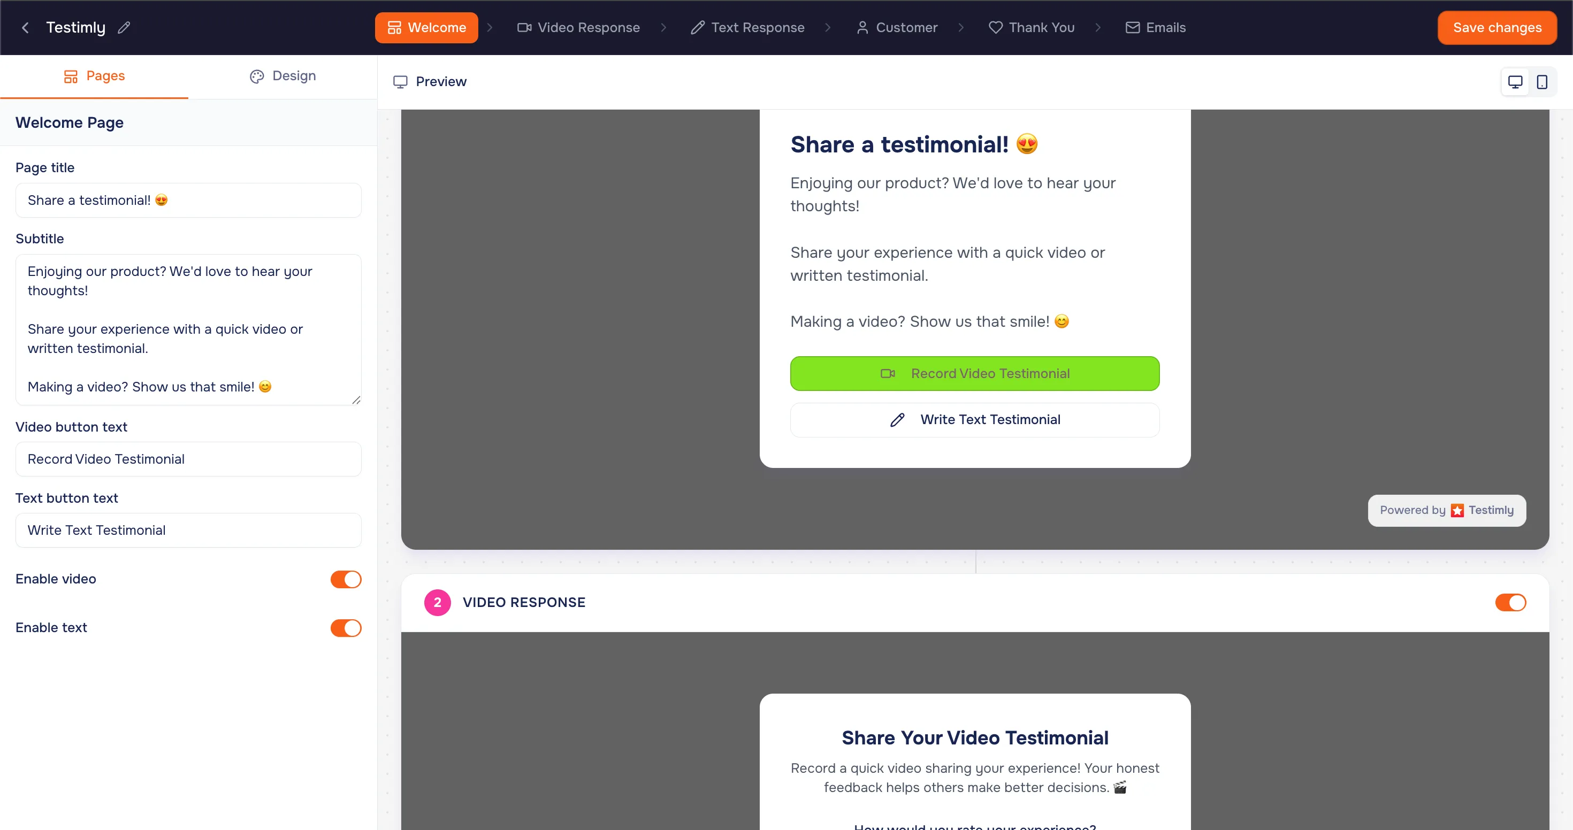
Task: Open the Emails envelope icon
Action: tap(1133, 27)
